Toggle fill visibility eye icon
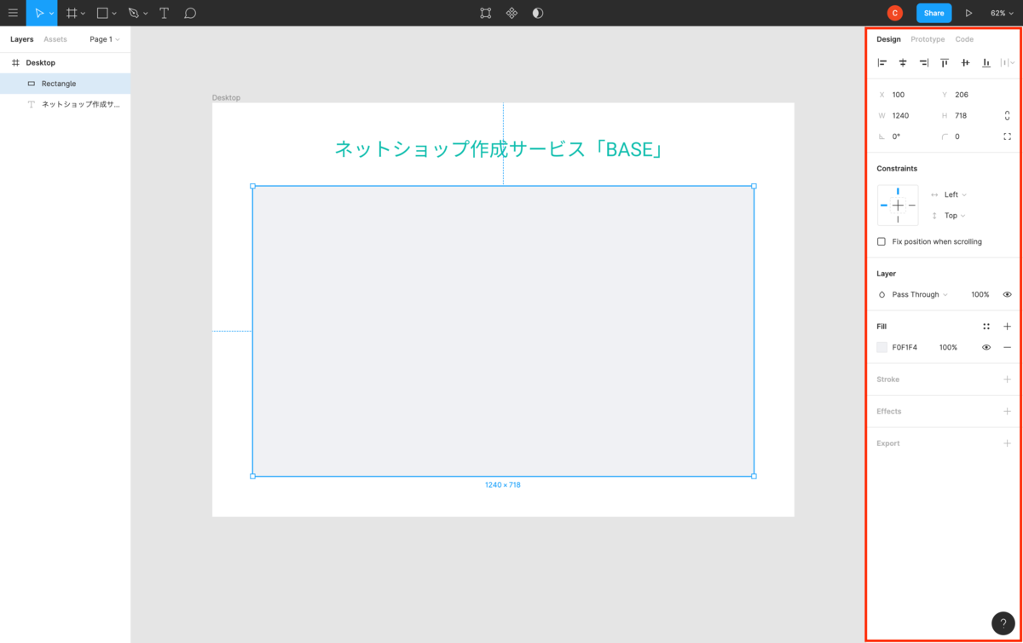Screen dimensions: 1023x643 (986, 347)
